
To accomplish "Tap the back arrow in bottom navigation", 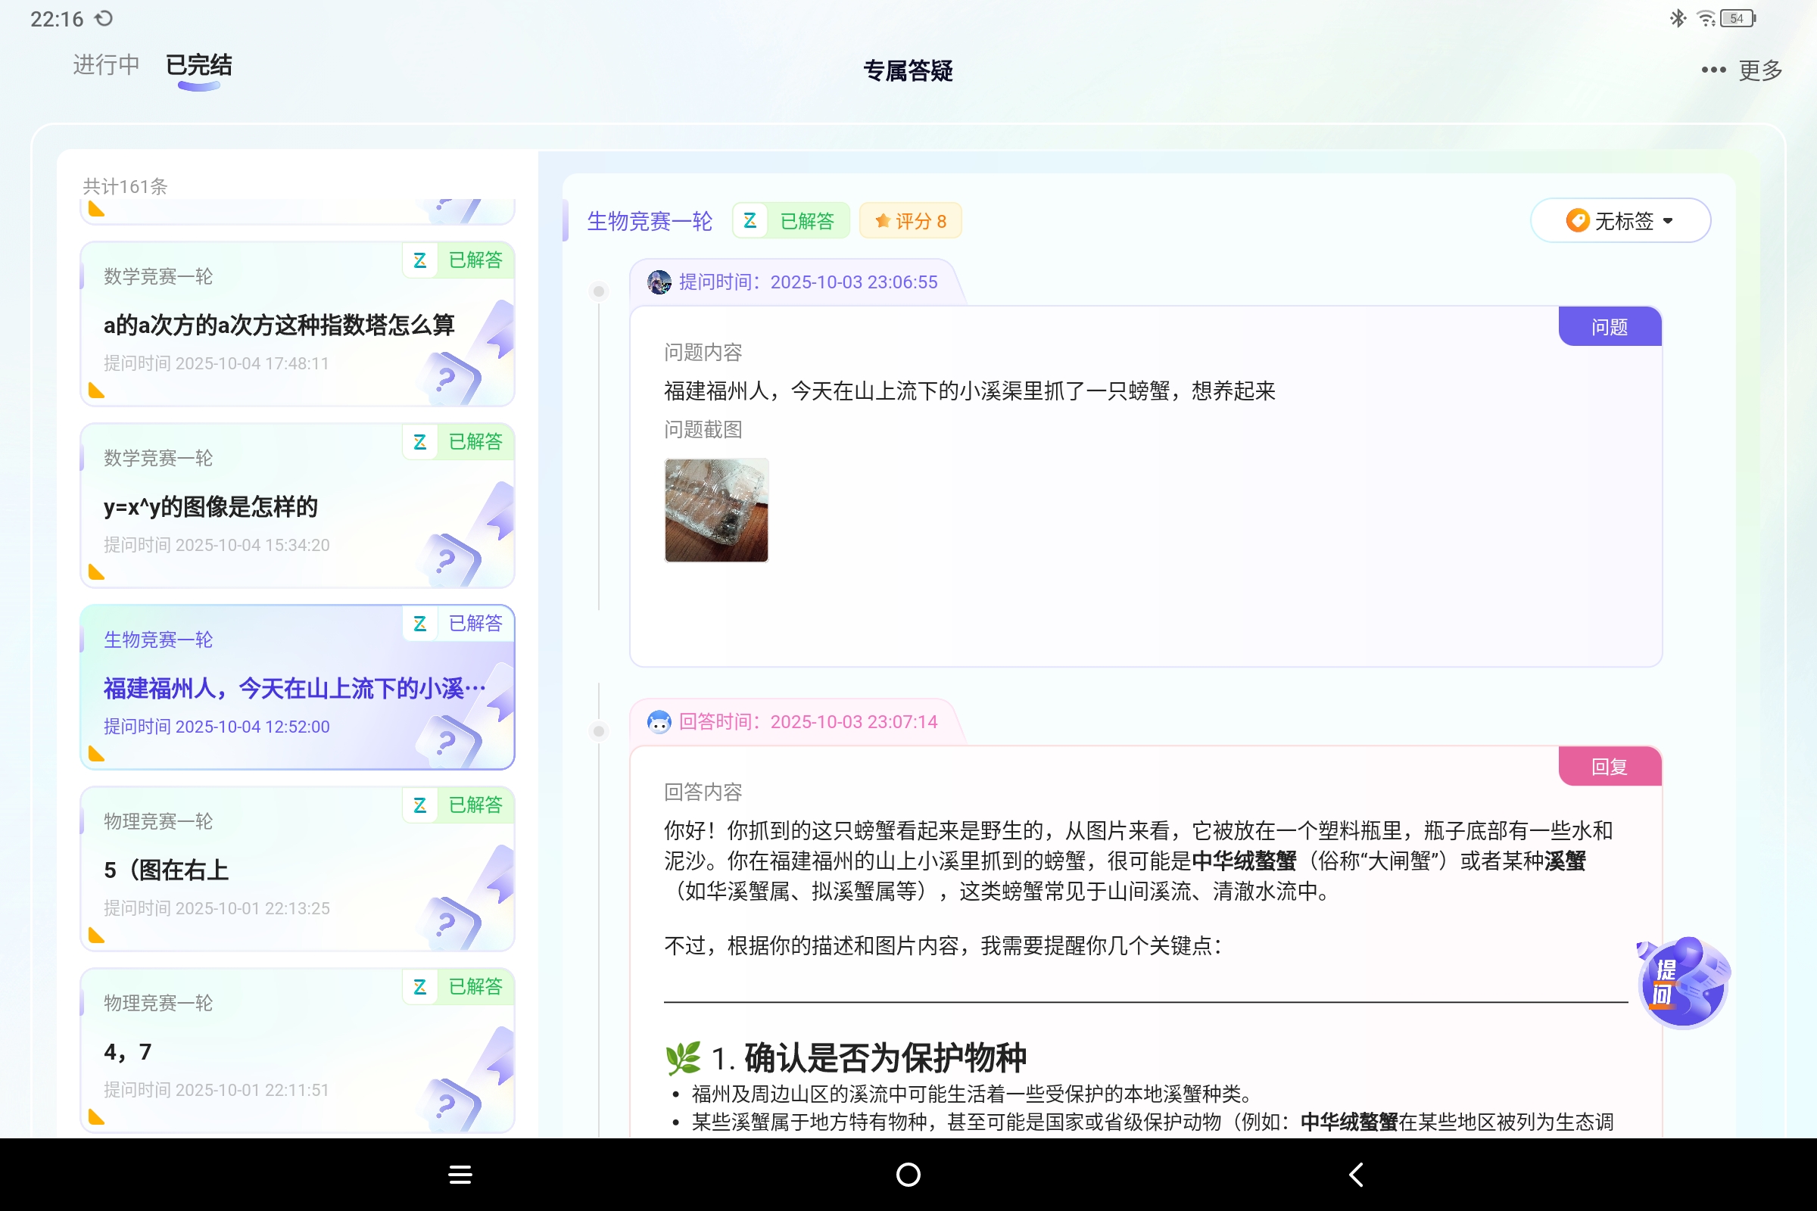I will click(1356, 1173).
